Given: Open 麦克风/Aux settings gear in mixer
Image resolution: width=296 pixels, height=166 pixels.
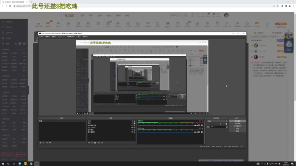Looking at the screenshot, I should point(202,132).
